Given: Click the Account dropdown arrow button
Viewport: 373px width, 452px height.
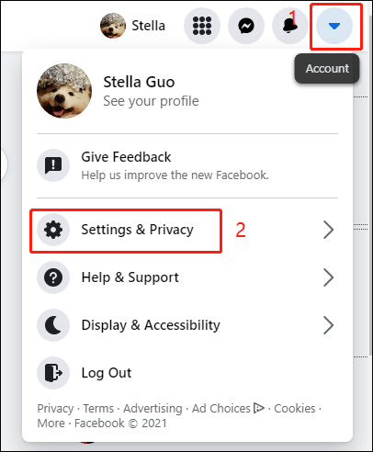Looking at the screenshot, I should (334, 26).
